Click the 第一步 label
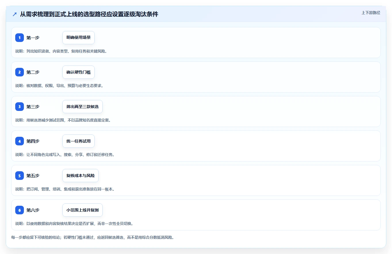 coord(33,38)
